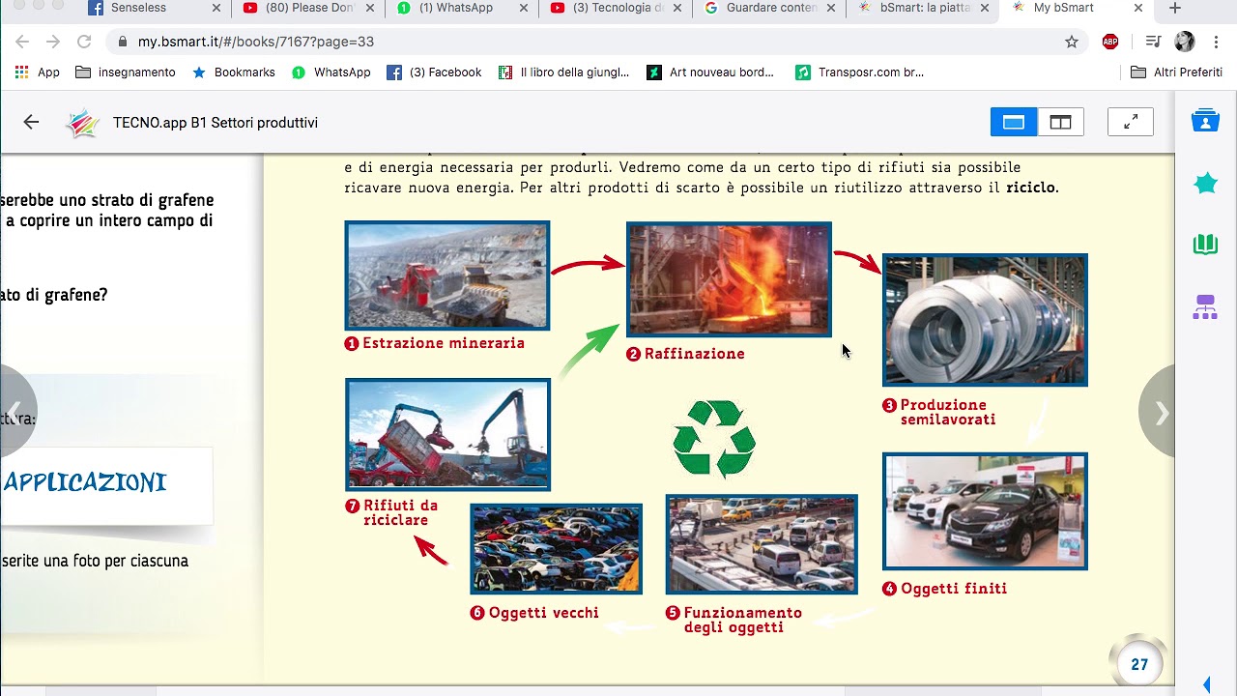Click the Oggetti vecchi caption
This screenshot has width=1237, height=696.
534,613
